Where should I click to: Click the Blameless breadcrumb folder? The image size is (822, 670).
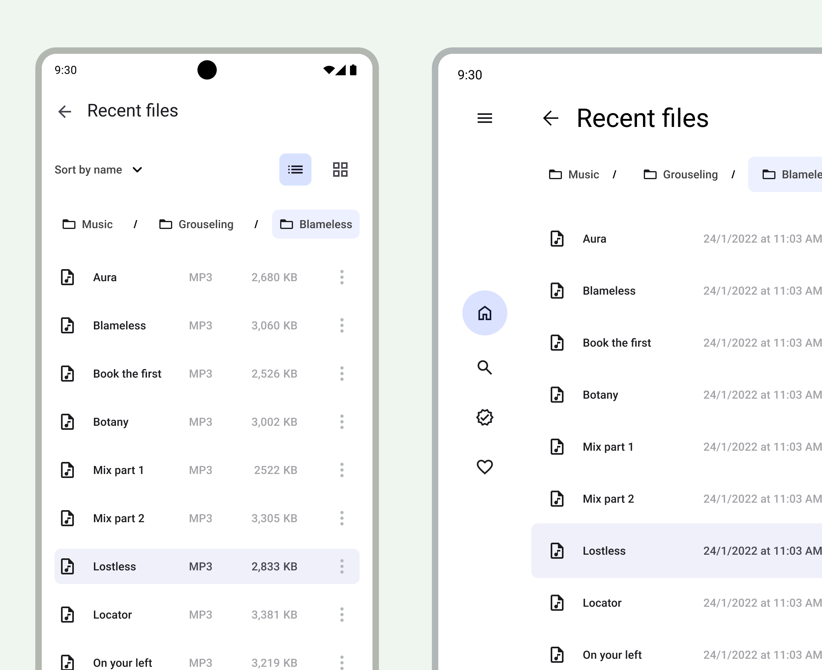(x=315, y=224)
